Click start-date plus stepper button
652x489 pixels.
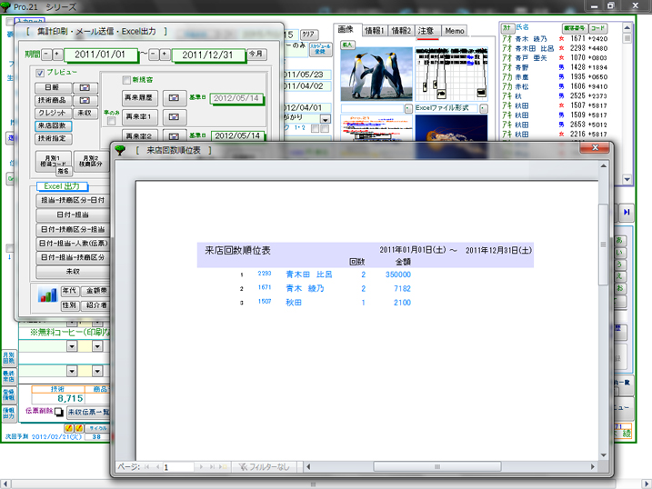[57, 54]
